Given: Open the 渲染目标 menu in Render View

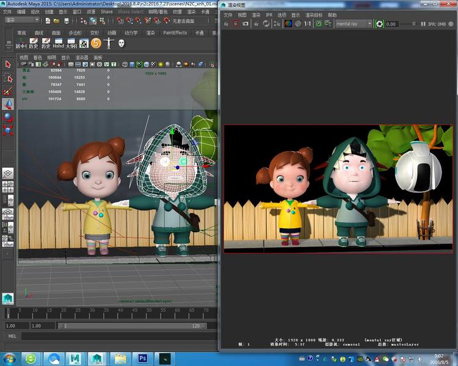Looking at the screenshot, I should pyautogui.click(x=314, y=15).
